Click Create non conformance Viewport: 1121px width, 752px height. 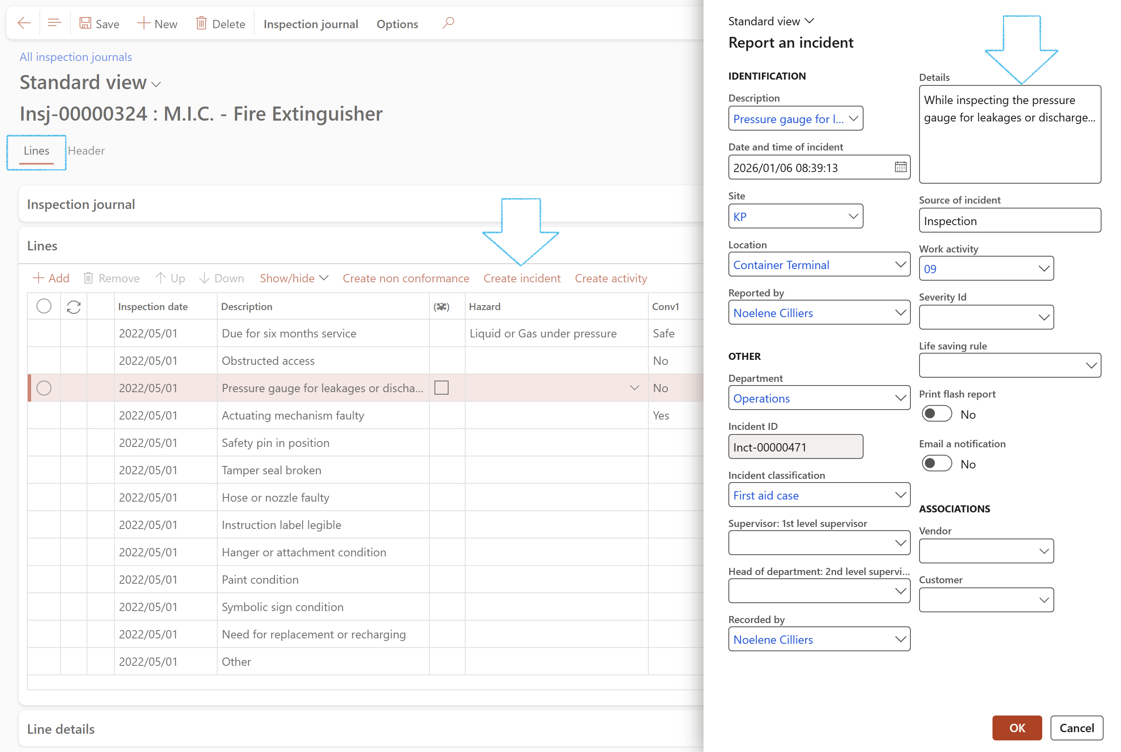coord(405,278)
